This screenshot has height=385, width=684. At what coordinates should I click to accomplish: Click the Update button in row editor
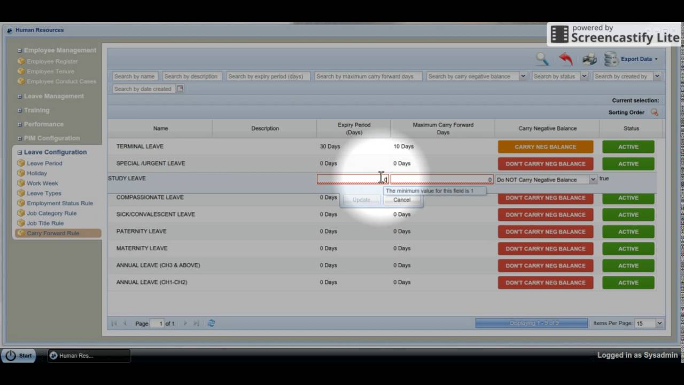coord(361,200)
